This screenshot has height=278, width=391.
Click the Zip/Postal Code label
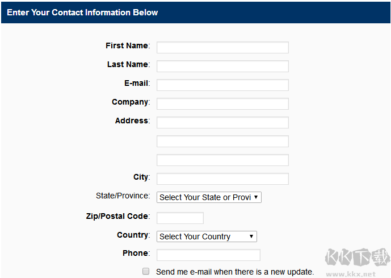pyautogui.click(x=116, y=216)
